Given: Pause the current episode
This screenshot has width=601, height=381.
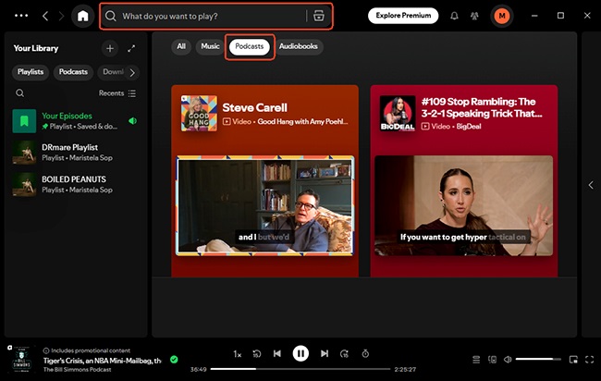Looking at the screenshot, I should pos(300,353).
